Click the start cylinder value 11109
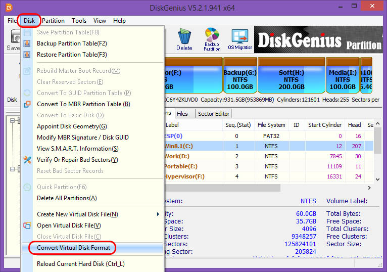This screenshot has width=387, height=272. 334,166
